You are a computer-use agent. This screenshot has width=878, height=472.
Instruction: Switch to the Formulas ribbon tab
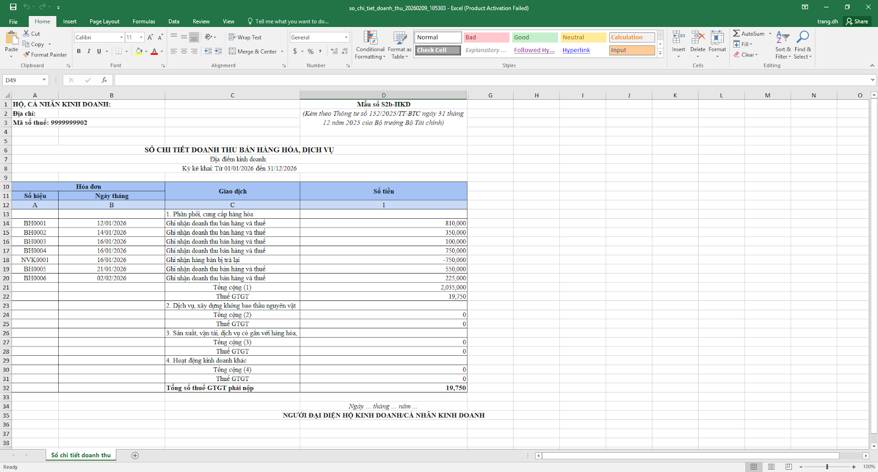144,21
